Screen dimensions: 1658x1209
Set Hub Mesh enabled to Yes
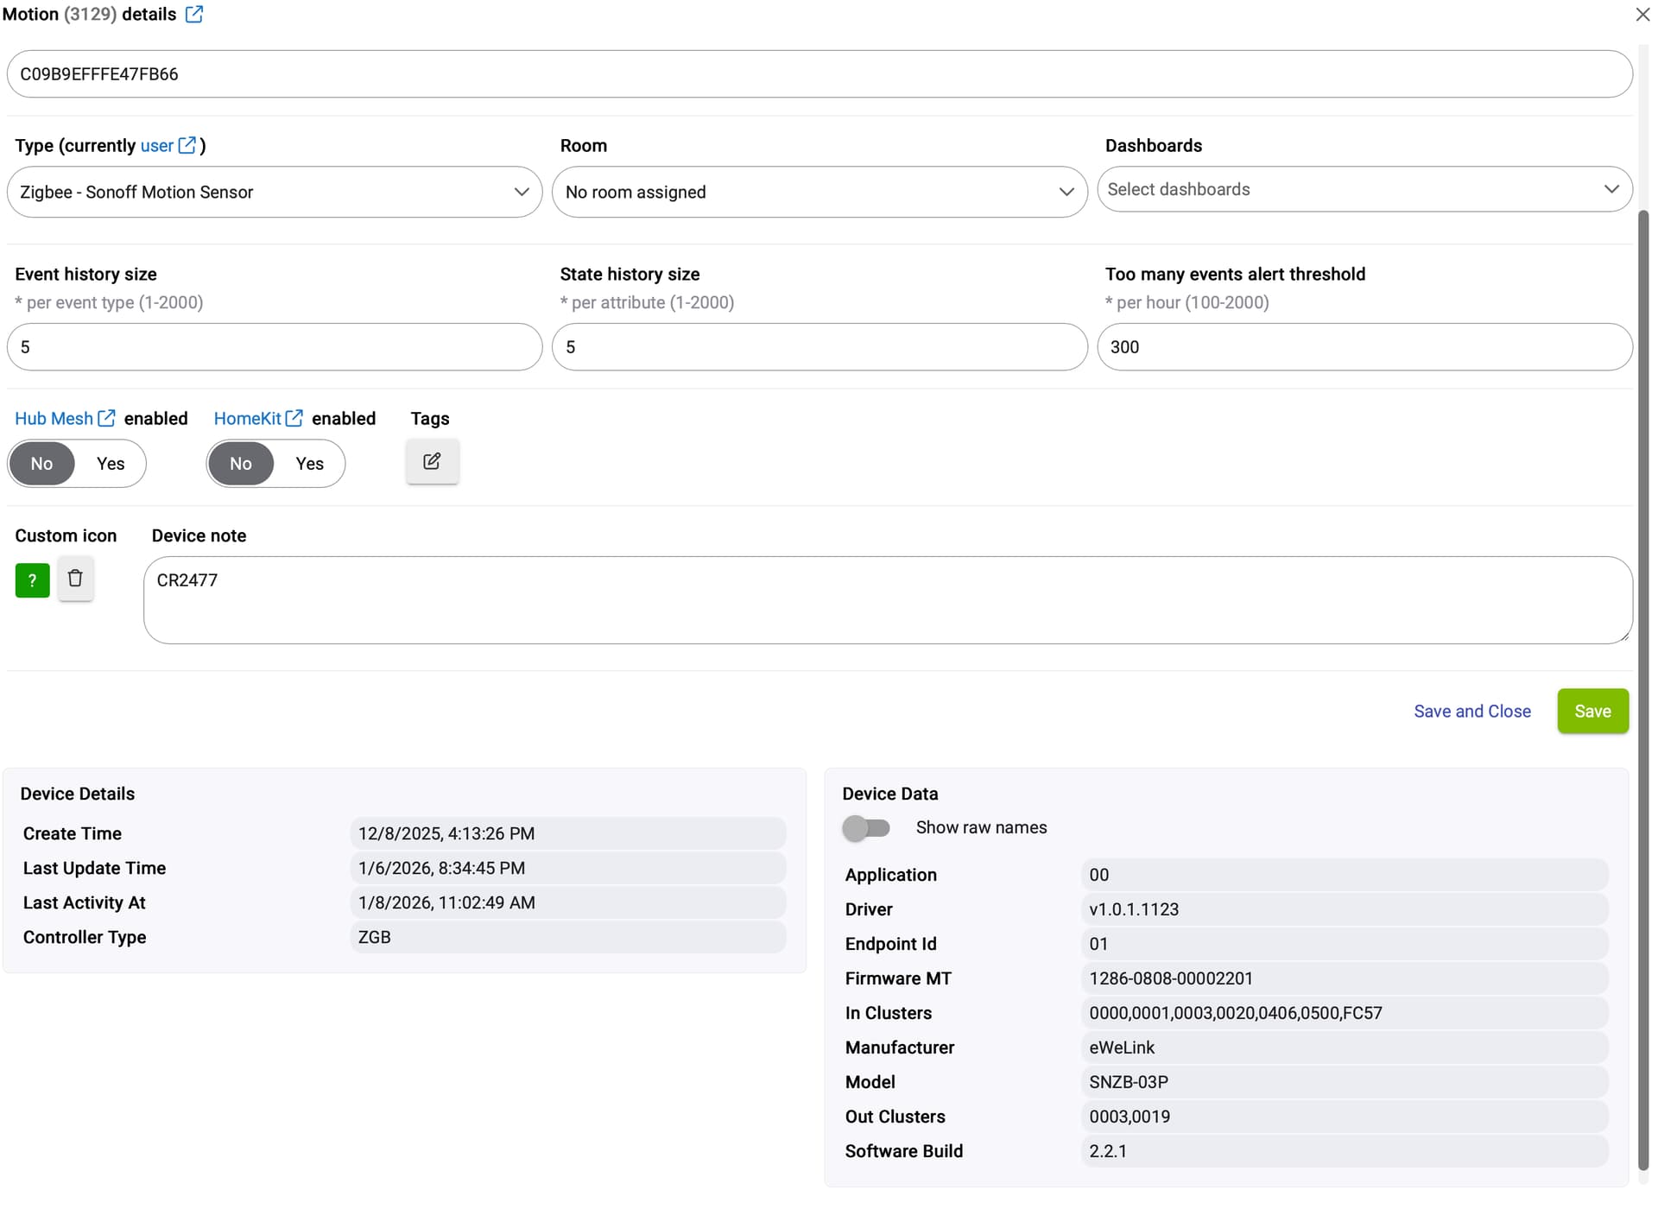pos(111,464)
